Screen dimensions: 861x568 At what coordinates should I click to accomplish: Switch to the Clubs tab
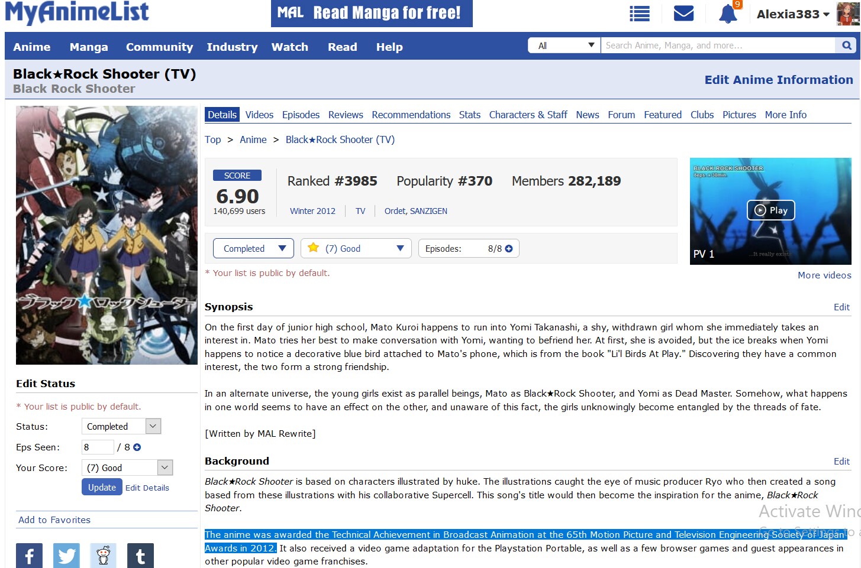(702, 115)
